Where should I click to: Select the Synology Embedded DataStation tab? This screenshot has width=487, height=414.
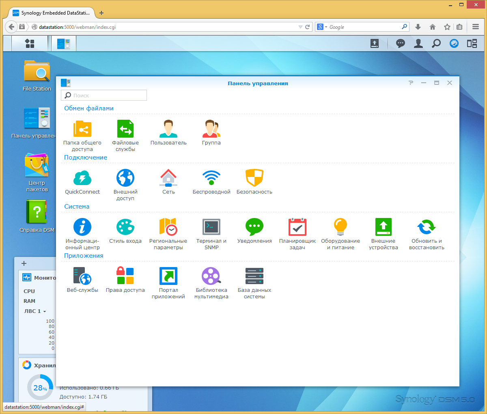point(51,13)
